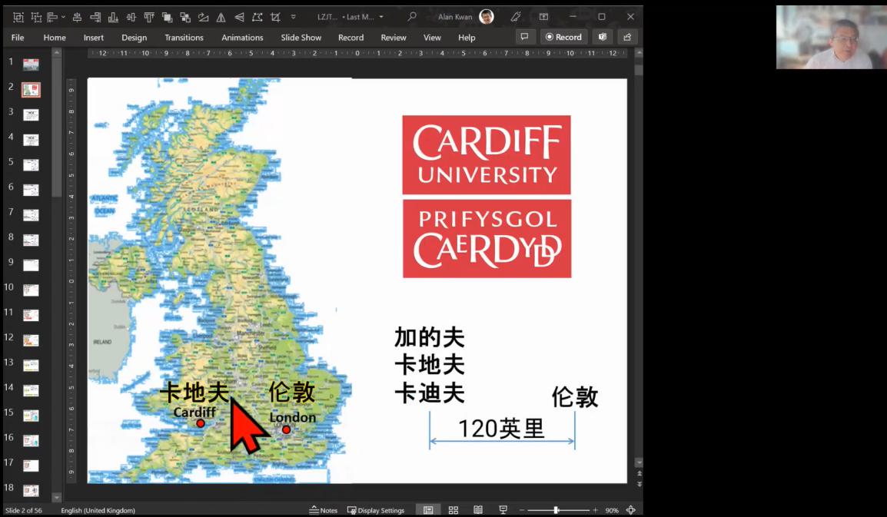Switch to Slide Sorter view
Image resolution: width=887 pixels, height=517 pixels.
tap(453, 510)
